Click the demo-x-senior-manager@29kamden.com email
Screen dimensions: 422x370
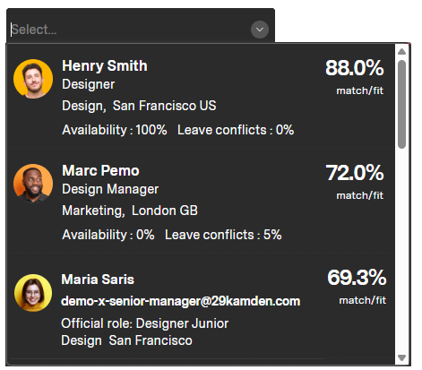coord(181,301)
